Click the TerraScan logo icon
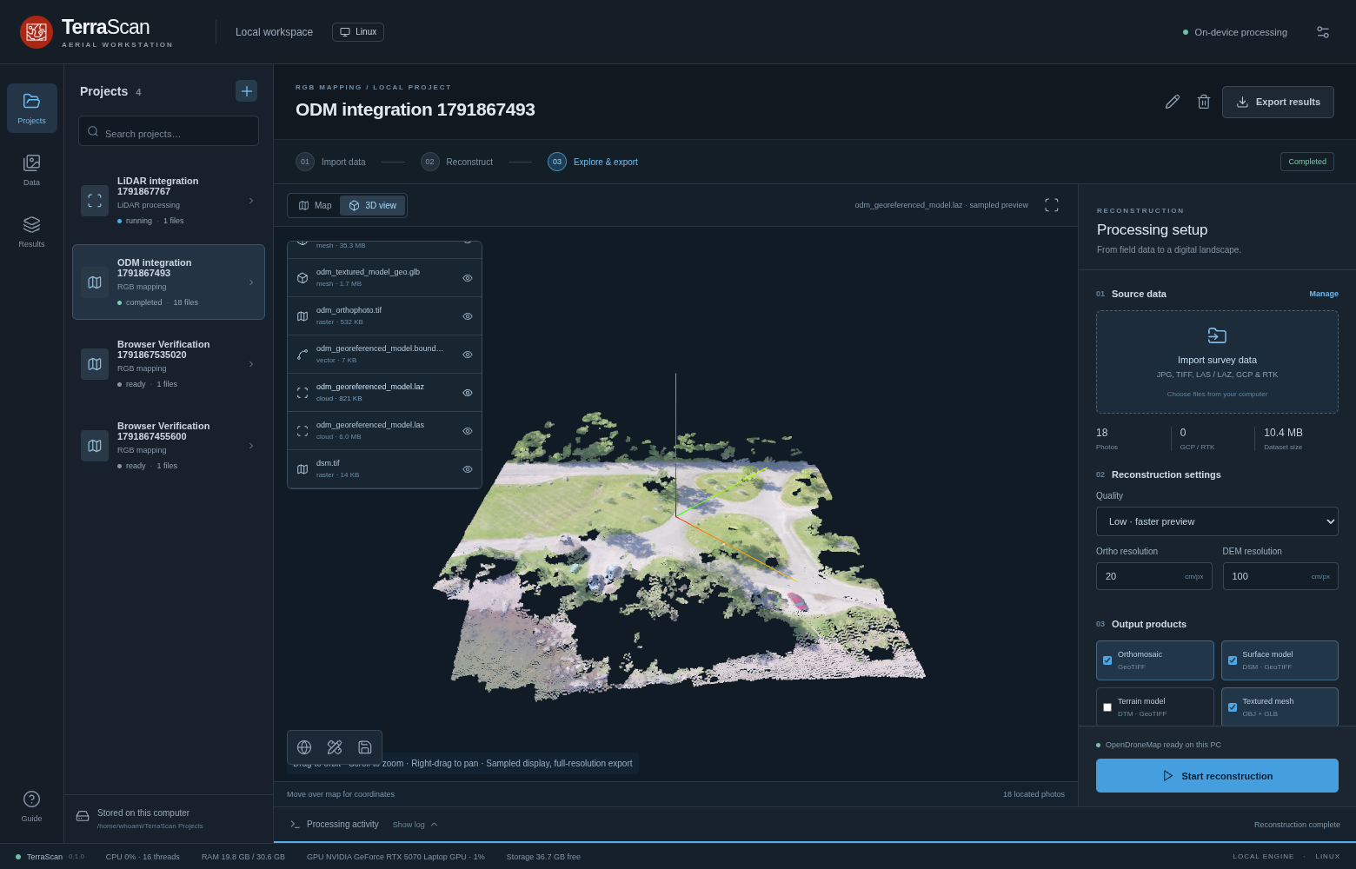 (x=37, y=32)
